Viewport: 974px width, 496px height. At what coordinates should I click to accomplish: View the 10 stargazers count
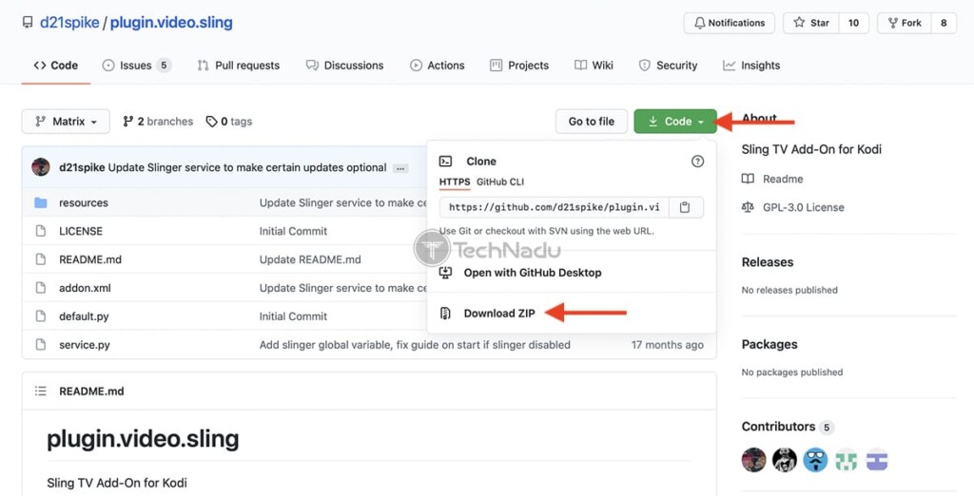click(x=853, y=23)
